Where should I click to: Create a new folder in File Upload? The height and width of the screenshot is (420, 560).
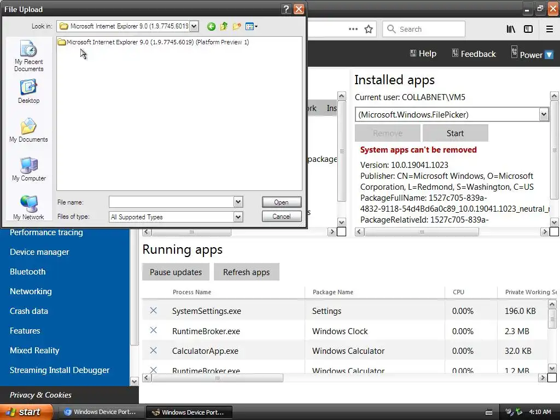(x=236, y=26)
